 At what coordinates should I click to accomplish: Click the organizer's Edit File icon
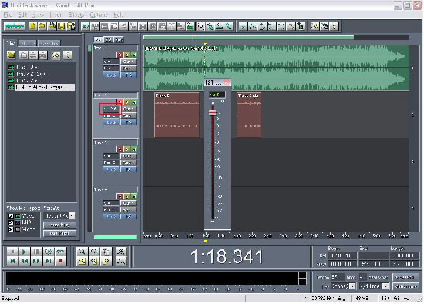pyautogui.click(x=42, y=55)
